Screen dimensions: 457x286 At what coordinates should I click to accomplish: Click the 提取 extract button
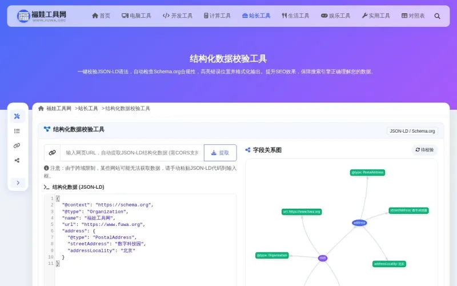pos(220,153)
